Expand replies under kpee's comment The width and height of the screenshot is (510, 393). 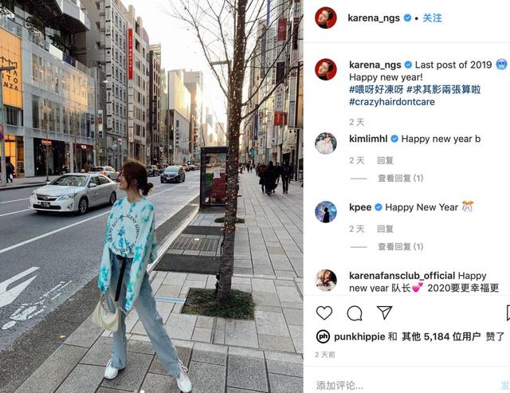pyautogui.click(x=400, y=246)
